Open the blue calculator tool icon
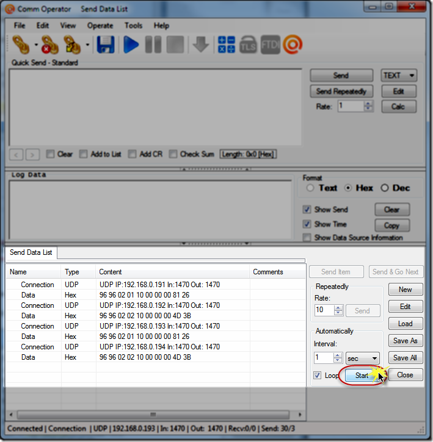The image size is (433, 442). pos(226,45)
